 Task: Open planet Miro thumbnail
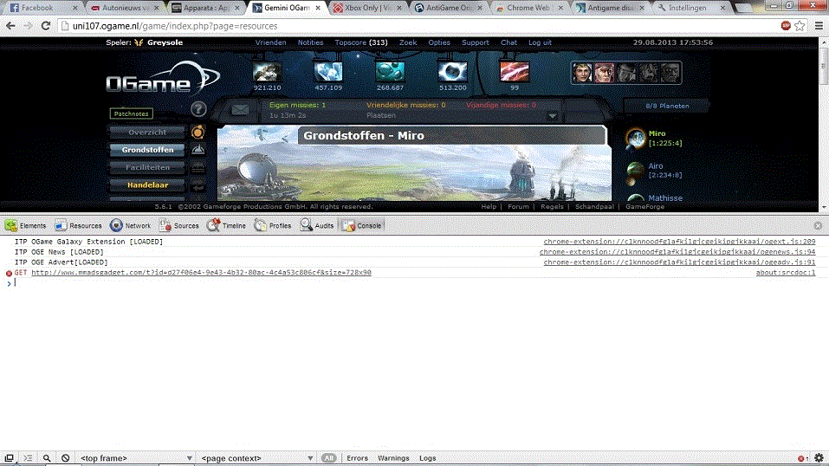click(x=636, y=138)
